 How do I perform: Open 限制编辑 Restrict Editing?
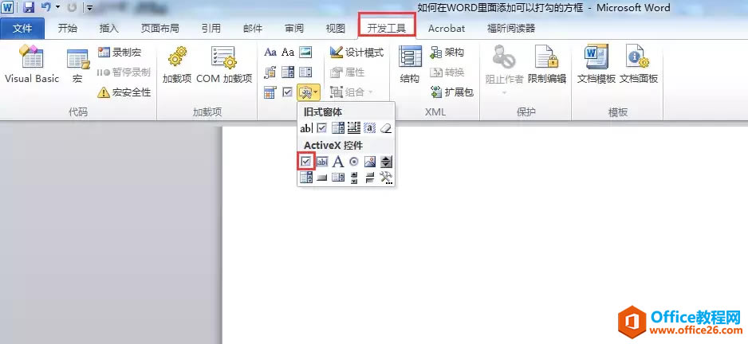547,66
